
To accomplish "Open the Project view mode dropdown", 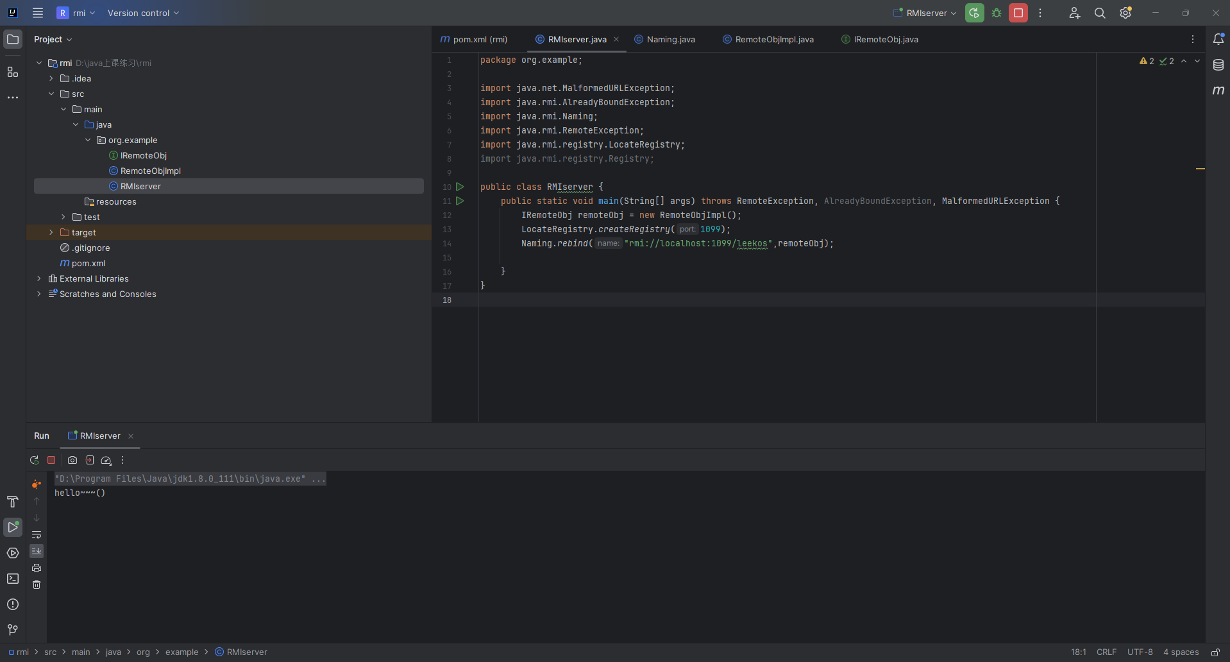I will (x=53, y=39).
